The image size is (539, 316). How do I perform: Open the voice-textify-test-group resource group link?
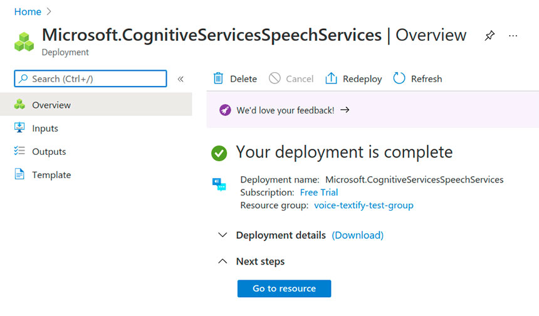(x=364, y=205)
